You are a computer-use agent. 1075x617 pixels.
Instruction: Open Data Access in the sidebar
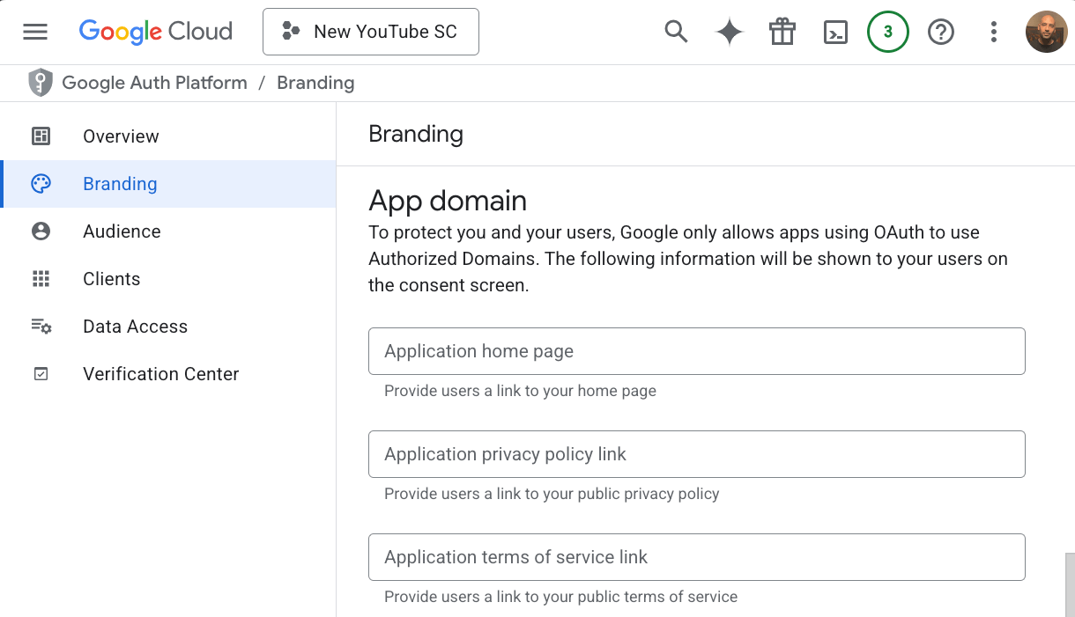pos(135,327)
